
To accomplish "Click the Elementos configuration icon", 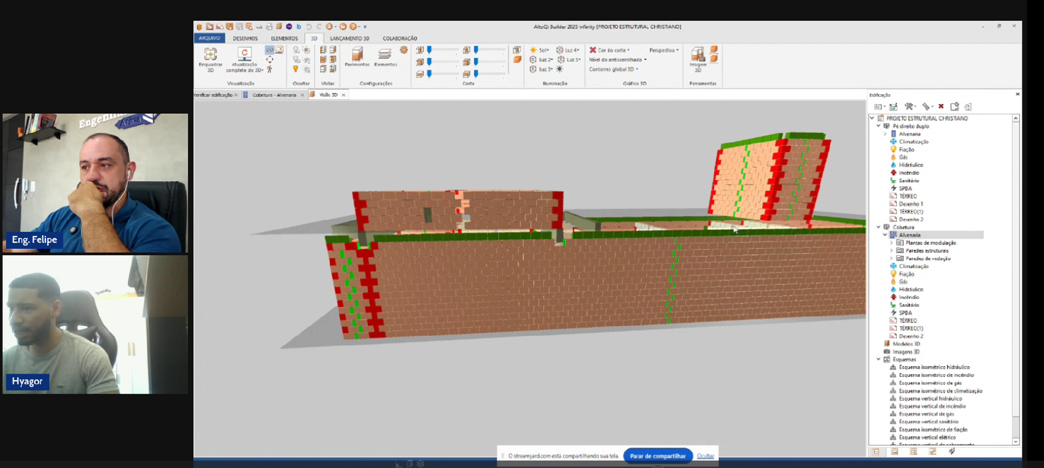I will [x=385, y=55].
